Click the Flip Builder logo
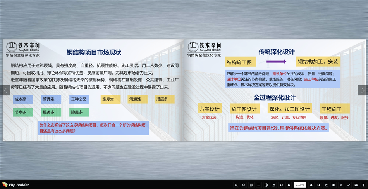The height and width of the screenshot is (189, 368). [x=16, y=185]
